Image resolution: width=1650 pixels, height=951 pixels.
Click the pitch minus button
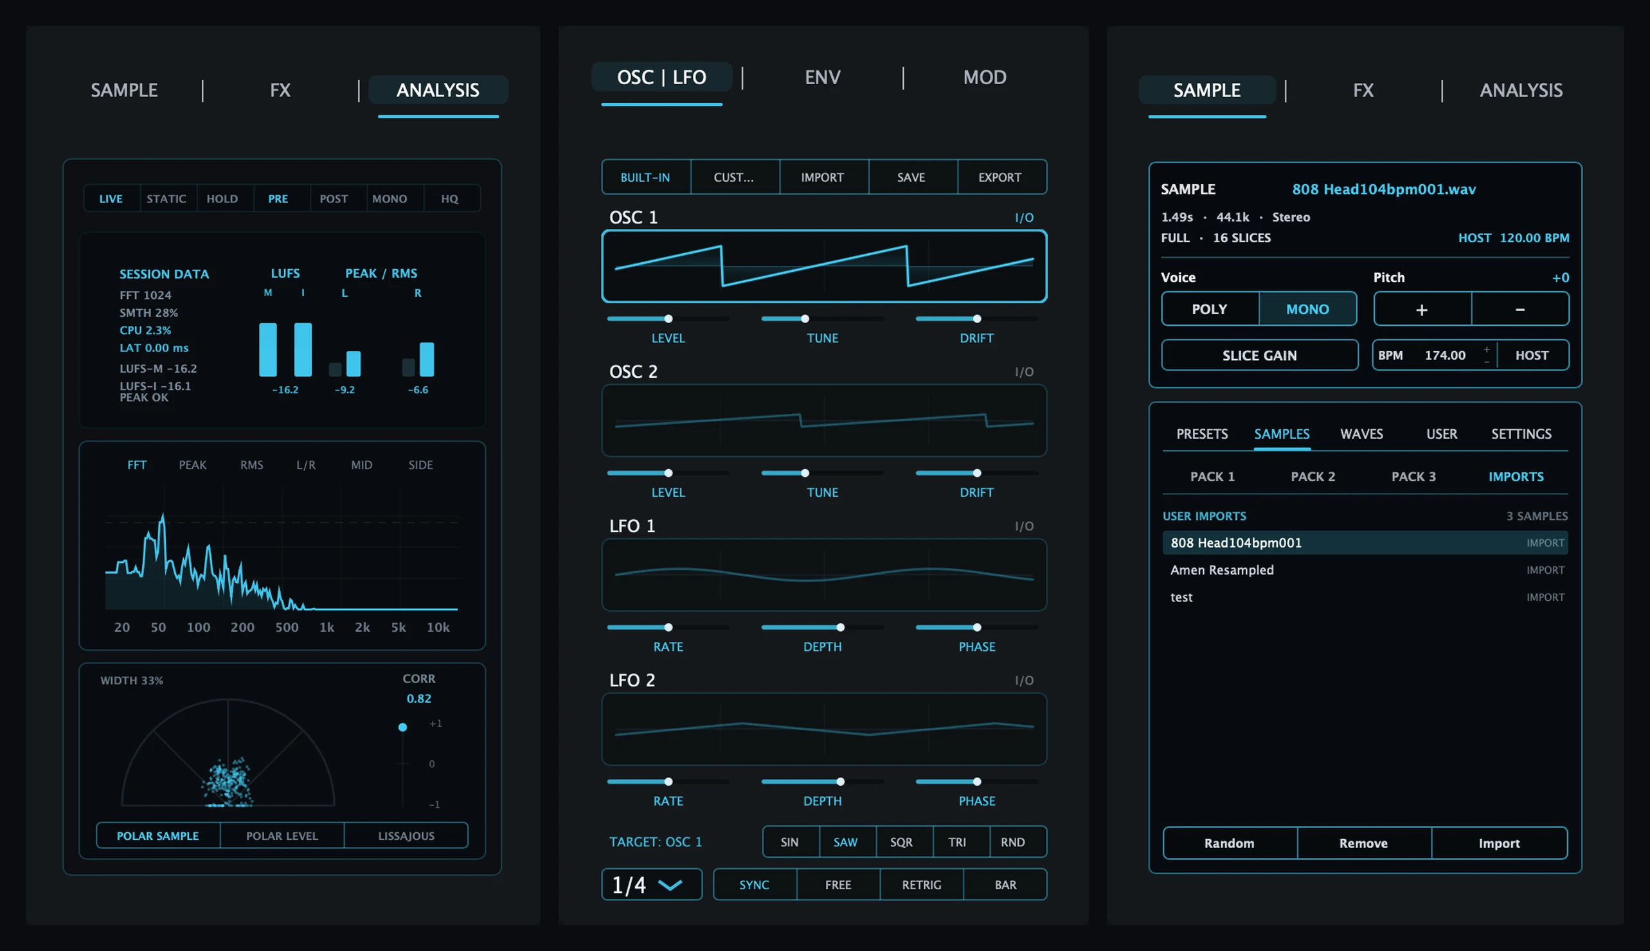click(1520, 309)
